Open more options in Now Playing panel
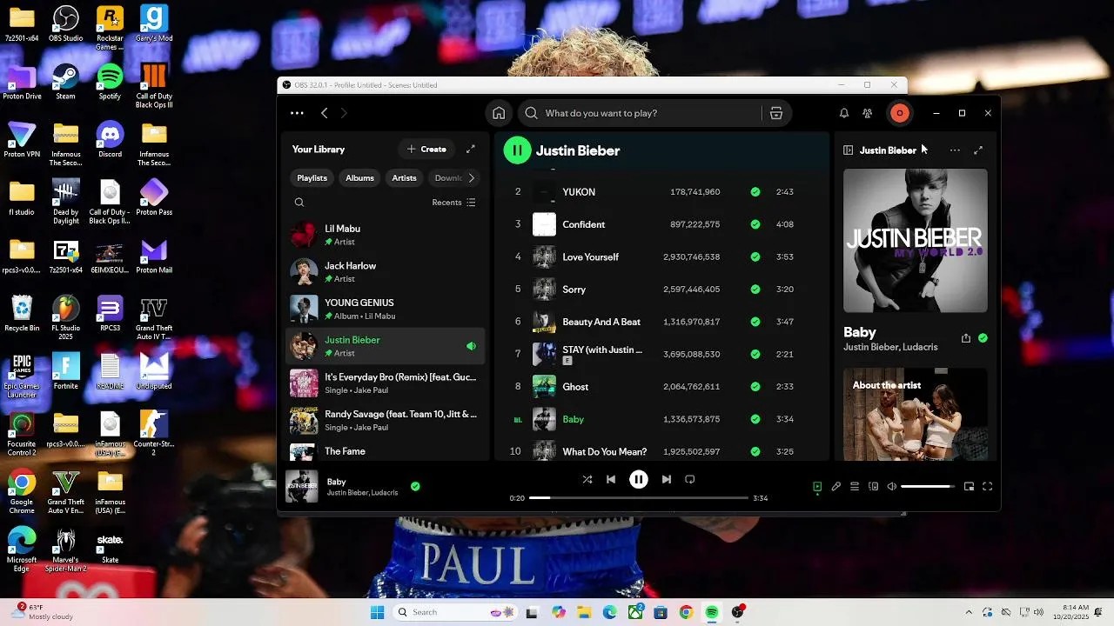Screen dimensions: 1114x626 (955, 150)
